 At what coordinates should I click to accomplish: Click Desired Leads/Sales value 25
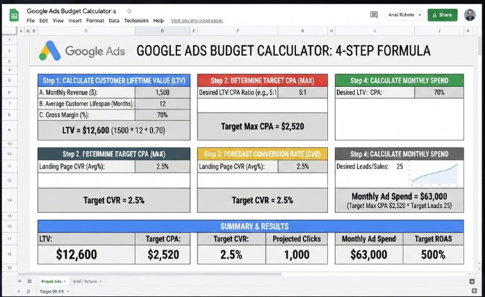tap(400, 167)
